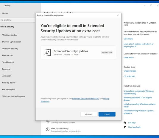Select Home in Settings sidebar
159x138 pixels.
pyautogui.click(x=5, y=13)
